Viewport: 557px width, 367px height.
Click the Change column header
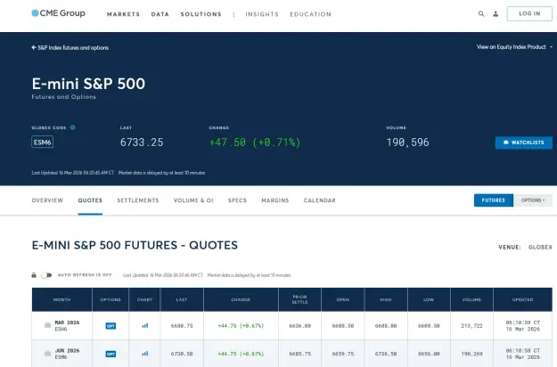[241, 299]
